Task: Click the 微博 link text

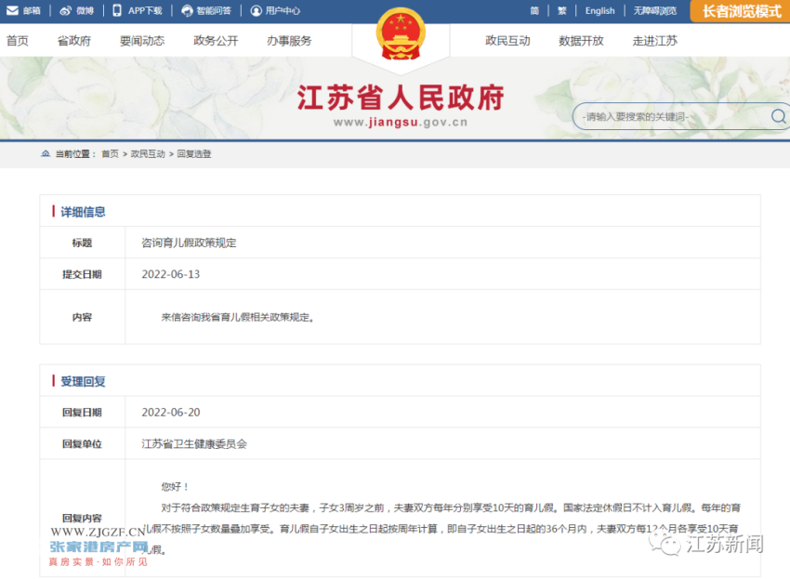Action: (86, 10)
